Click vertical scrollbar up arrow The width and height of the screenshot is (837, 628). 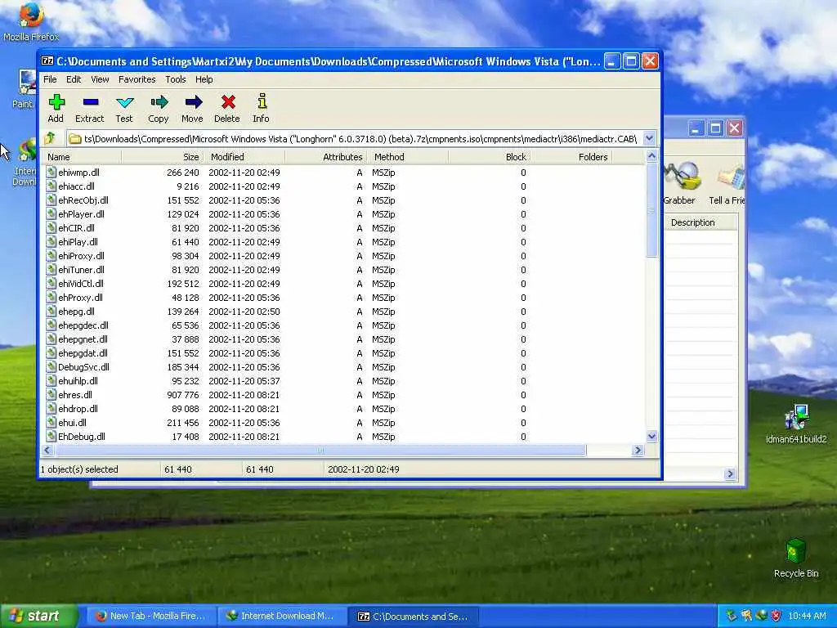(651, 156)
